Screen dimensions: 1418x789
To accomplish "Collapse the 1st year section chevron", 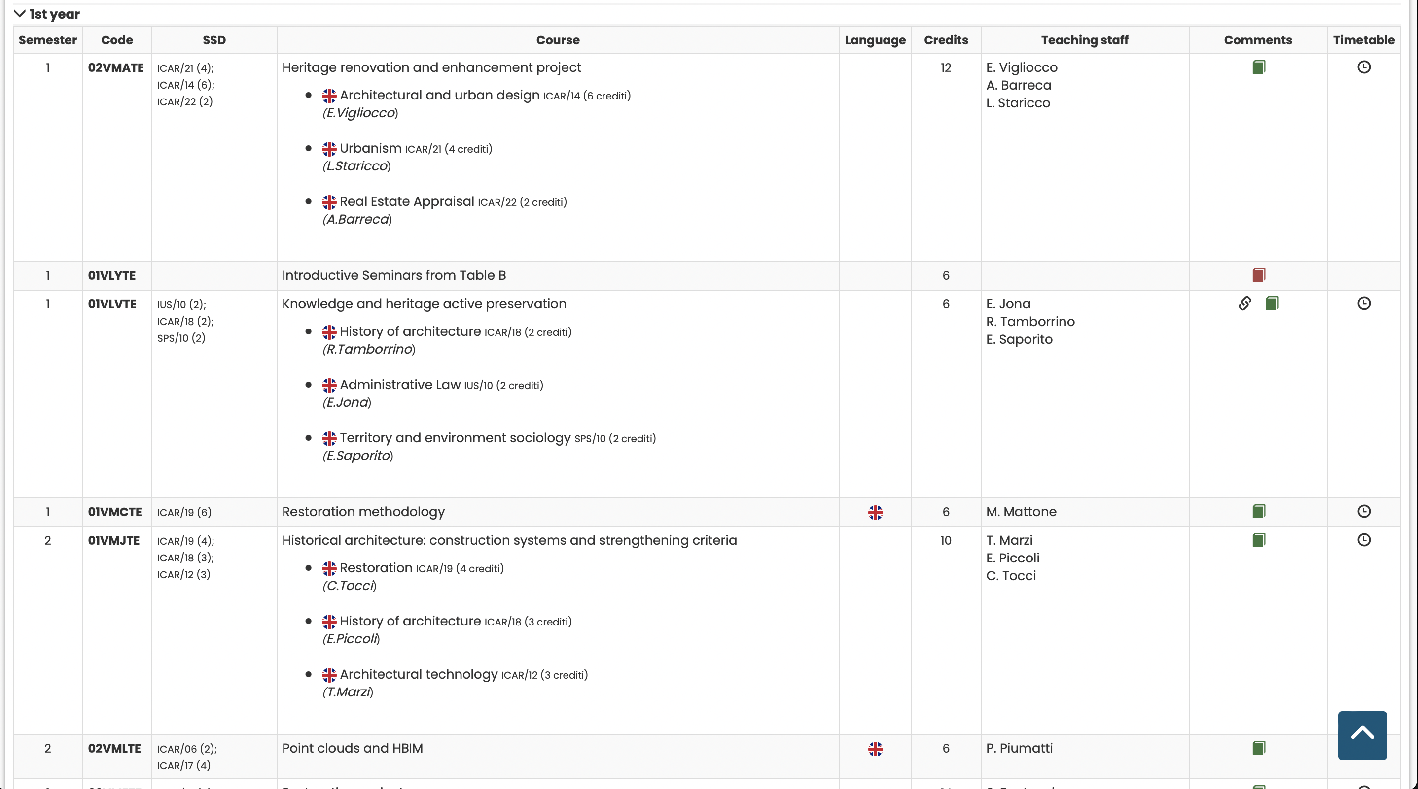I will 20,14.
